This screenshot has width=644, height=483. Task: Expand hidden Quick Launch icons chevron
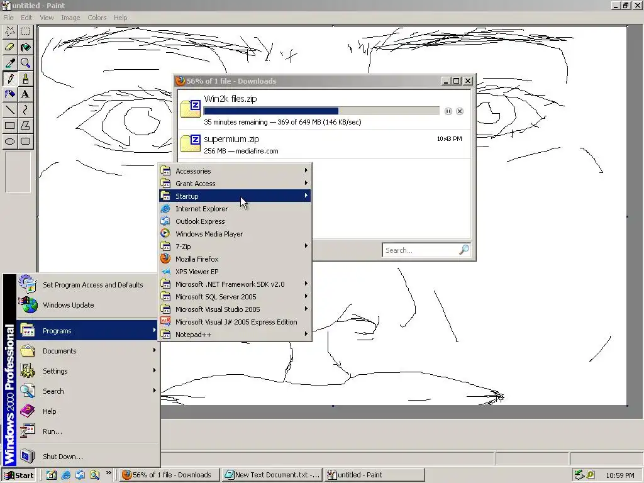pyautogui.click(x=108, y=473)
